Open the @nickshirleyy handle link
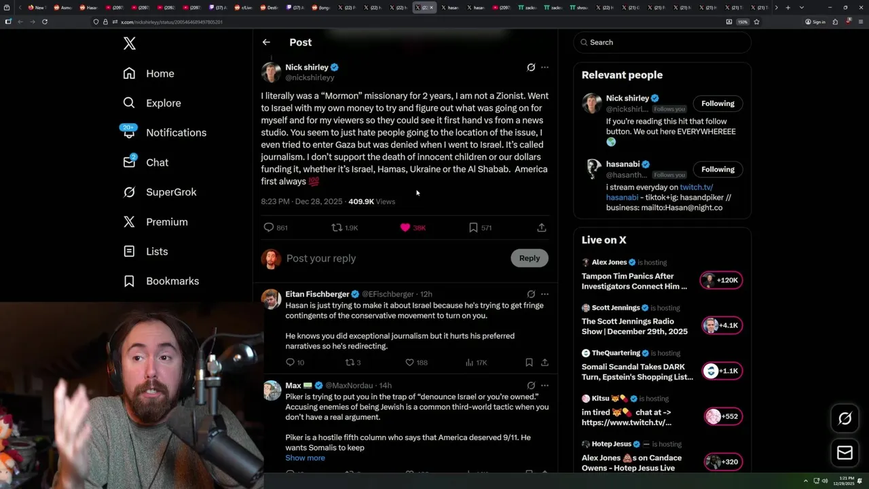 310,77
